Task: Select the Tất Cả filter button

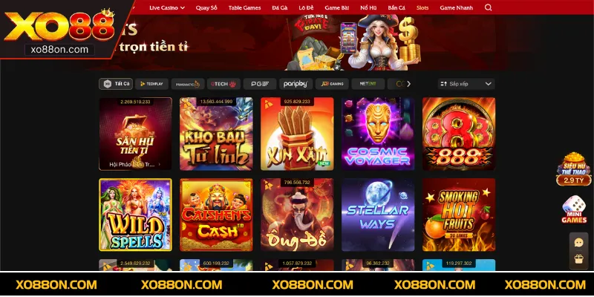Action: (x=116, y=84)
